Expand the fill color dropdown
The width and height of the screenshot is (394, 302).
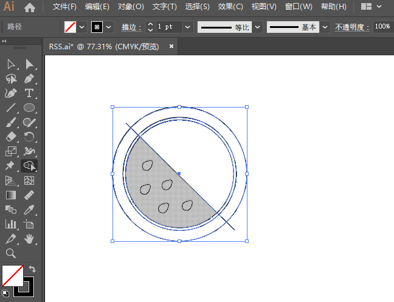coord(81,27)
